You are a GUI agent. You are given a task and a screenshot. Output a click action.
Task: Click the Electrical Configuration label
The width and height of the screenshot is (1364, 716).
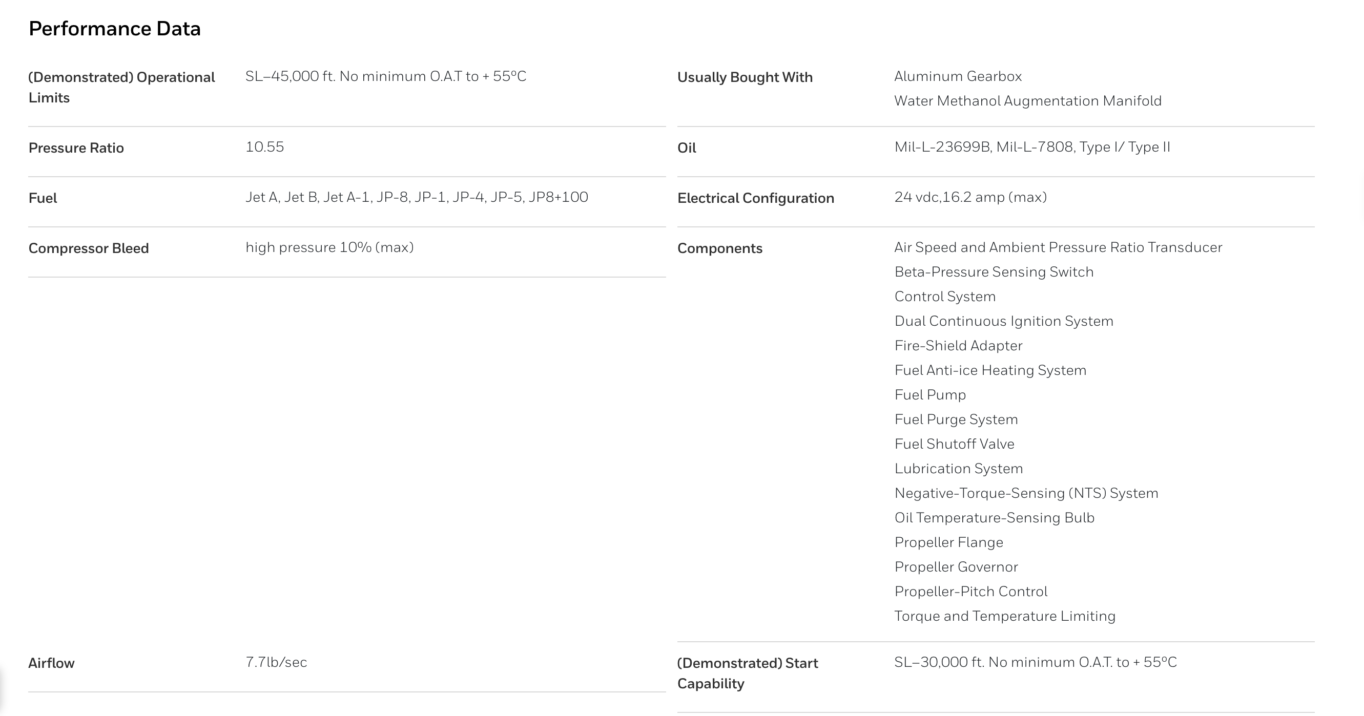coord(755,198)
